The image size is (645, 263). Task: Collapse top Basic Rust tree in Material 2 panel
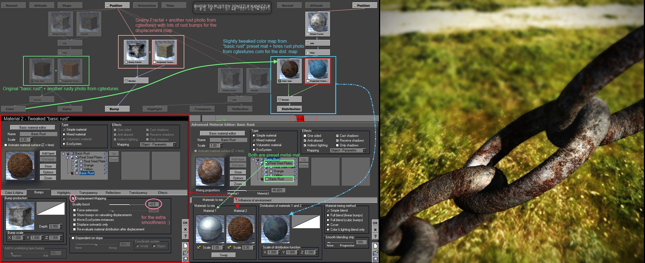pos(63,154)
